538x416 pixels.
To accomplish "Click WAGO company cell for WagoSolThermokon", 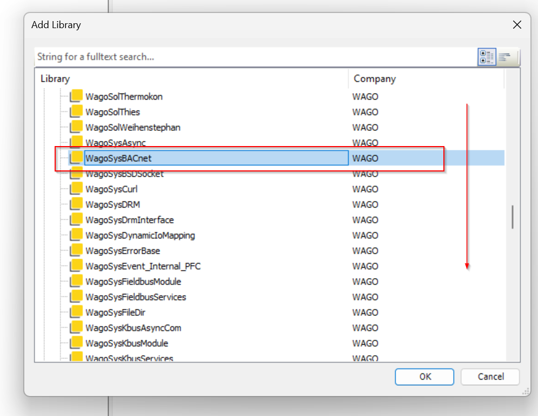I will click(365, 97).
